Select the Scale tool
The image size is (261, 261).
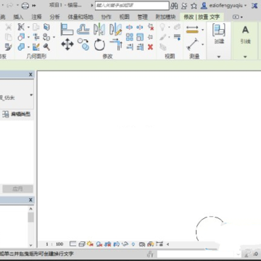tap(140, 37)
